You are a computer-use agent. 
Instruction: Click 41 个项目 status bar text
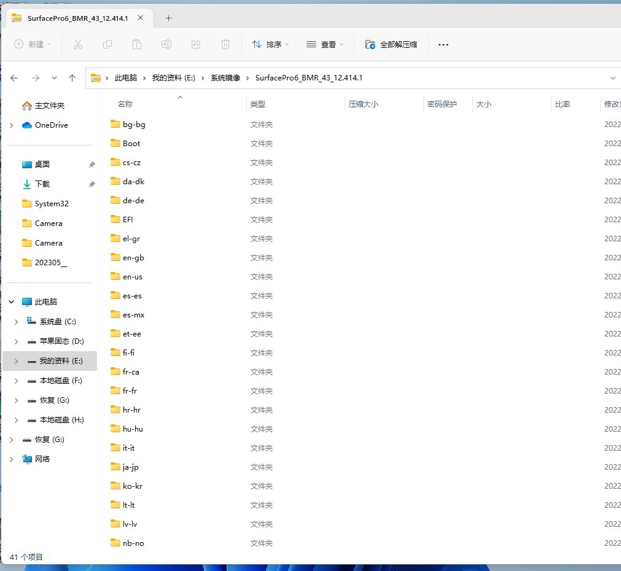pyautogui.click(x=26, y=557)
